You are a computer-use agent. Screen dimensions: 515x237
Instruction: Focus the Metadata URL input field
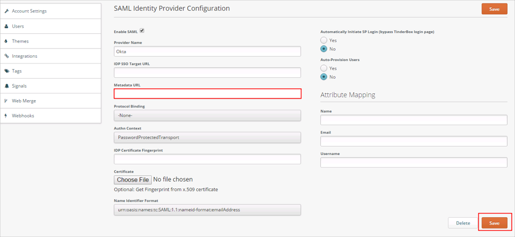click(207, 94)
